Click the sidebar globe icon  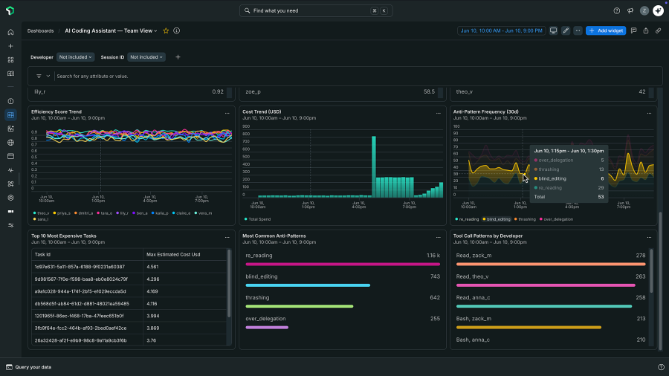(10, 143)
